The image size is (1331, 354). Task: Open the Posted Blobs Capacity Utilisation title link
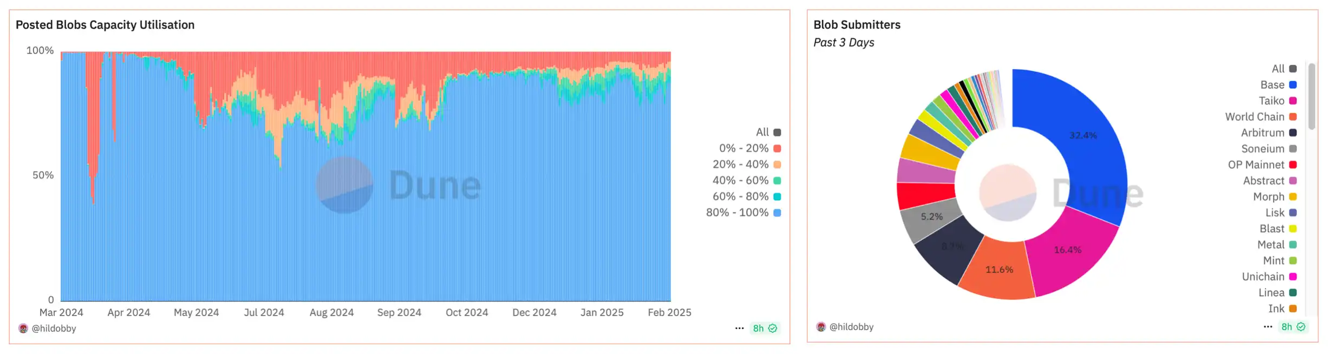pyautogui.click(x=105, y=25)
